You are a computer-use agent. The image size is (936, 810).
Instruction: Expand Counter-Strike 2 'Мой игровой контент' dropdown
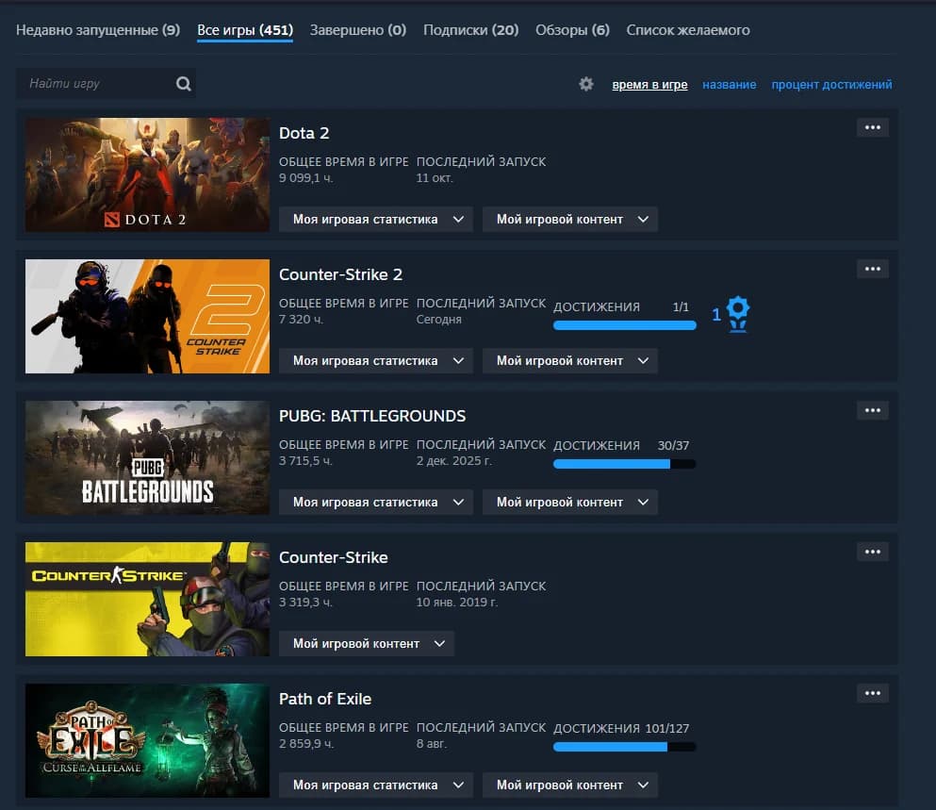(570, 361)
